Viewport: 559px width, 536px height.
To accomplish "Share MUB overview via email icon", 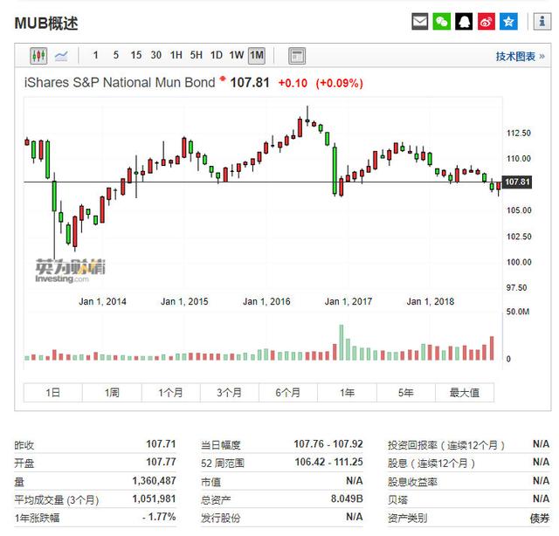I will click(x=419, y=21).
